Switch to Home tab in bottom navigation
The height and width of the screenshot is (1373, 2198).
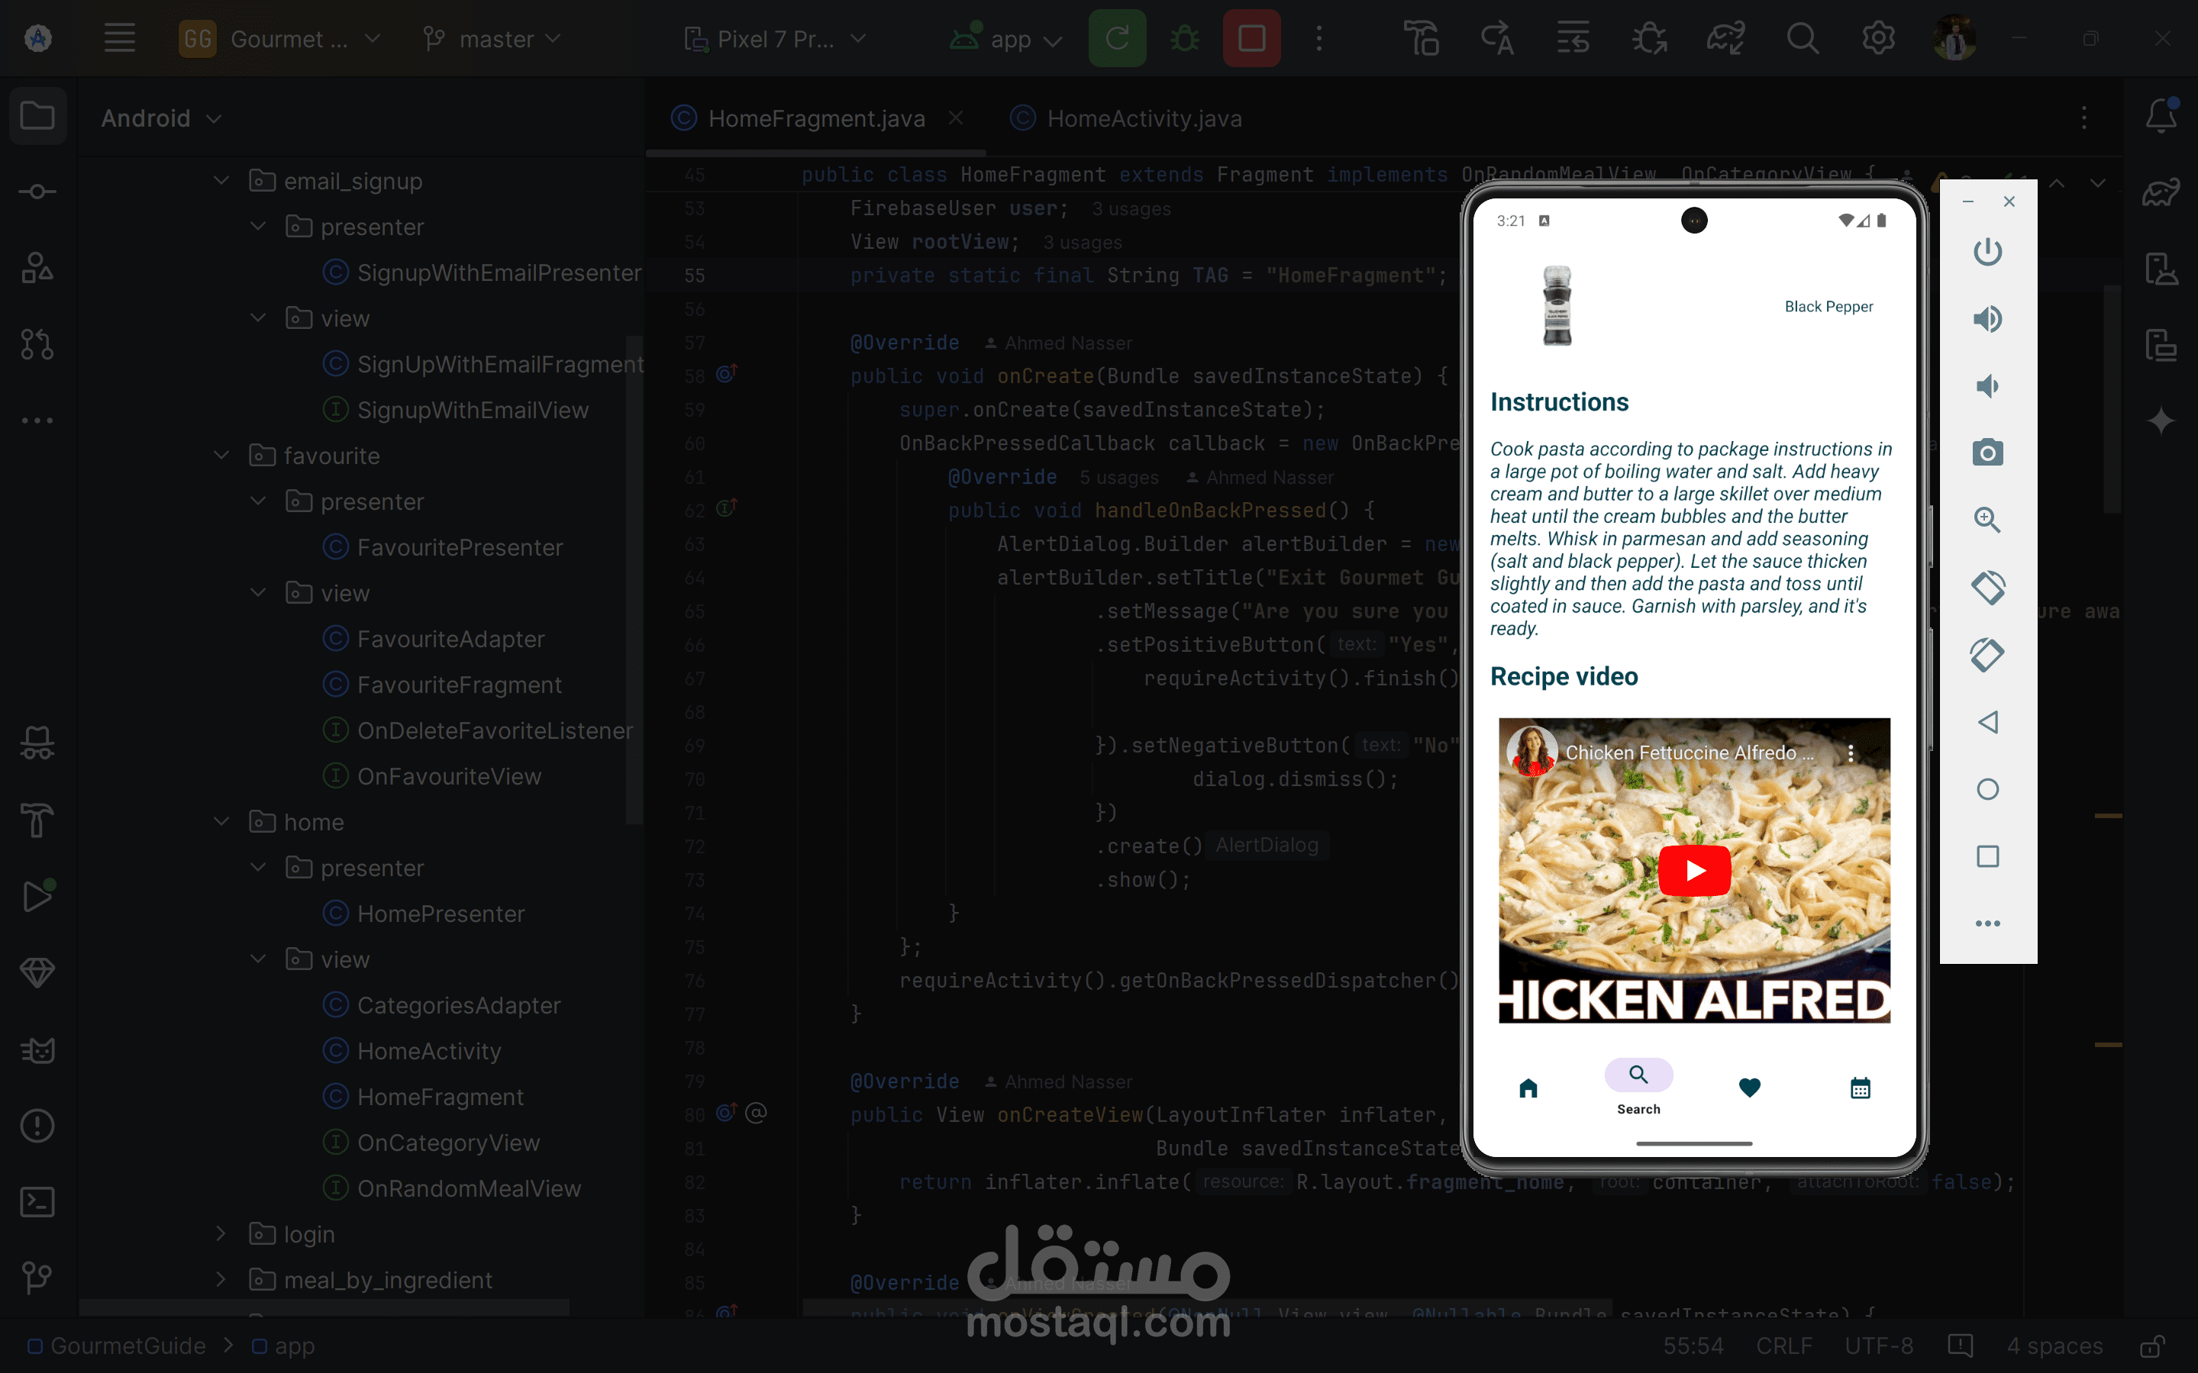(x=1528, y=1088)
